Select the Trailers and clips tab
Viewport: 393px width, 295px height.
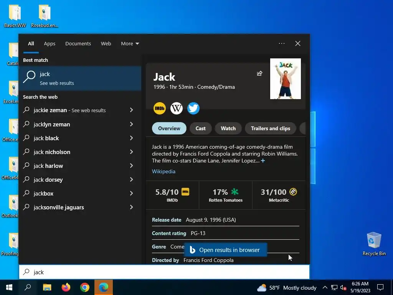271,128
